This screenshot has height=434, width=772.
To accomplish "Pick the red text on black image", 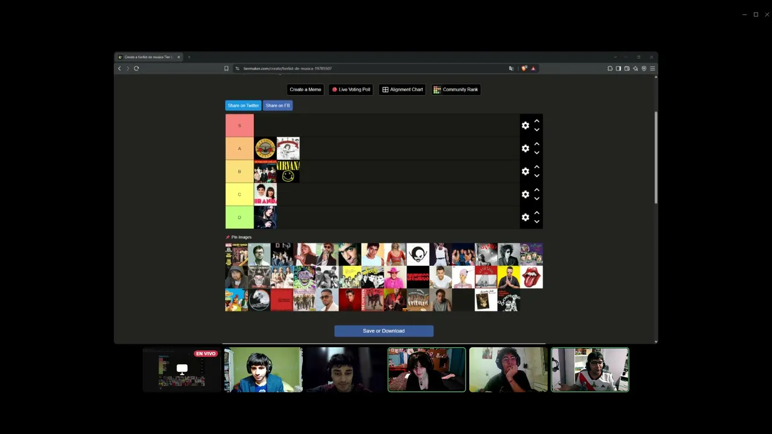I will [x=418, y=277].
